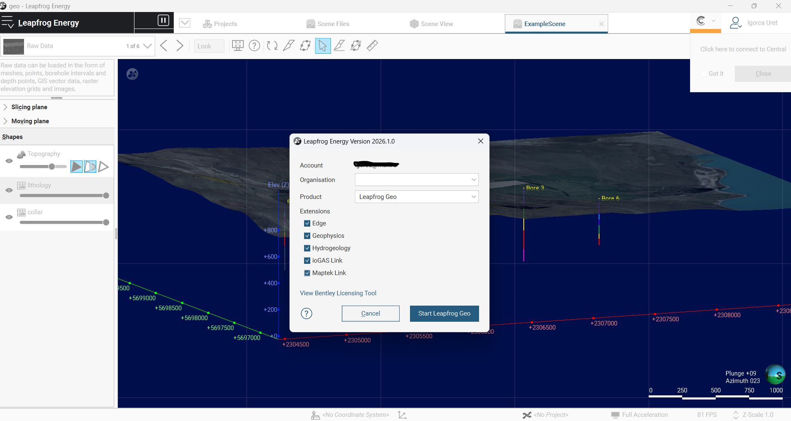Click the fullscreen presentation icon in toolbar
The image size is (791, 421).
tap(238, 45)
